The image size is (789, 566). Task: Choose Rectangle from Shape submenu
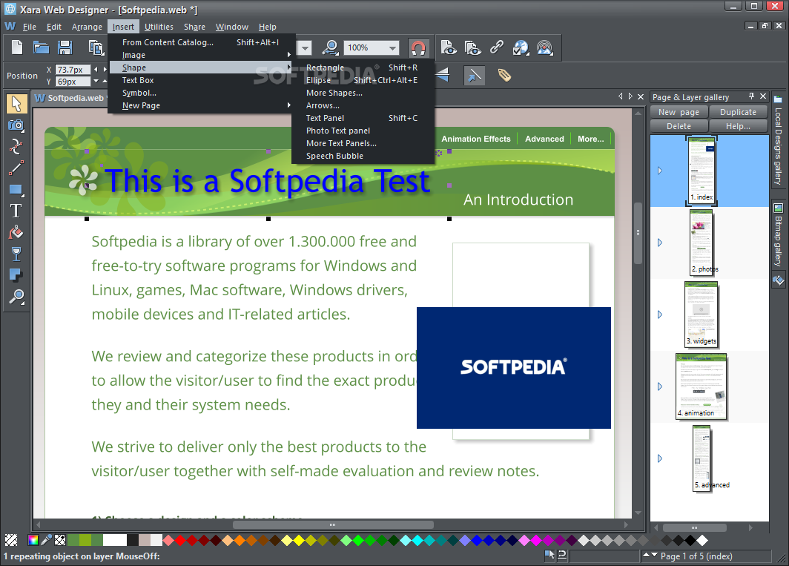363,68
